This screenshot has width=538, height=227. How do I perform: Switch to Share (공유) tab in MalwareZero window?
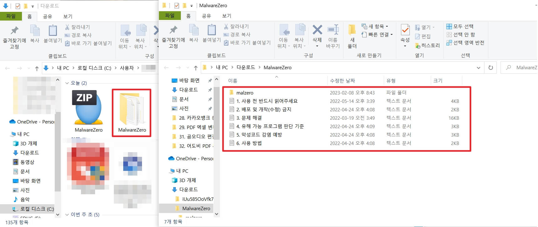click(206, 16)
